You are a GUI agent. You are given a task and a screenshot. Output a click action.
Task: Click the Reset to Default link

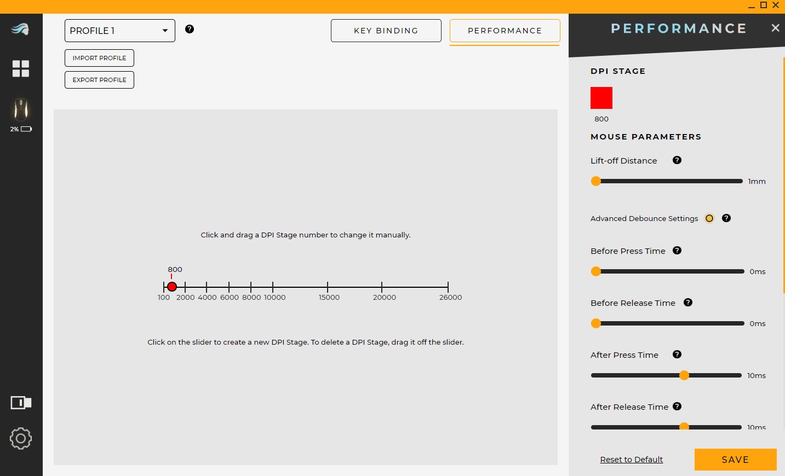click(x=632, y=460)
